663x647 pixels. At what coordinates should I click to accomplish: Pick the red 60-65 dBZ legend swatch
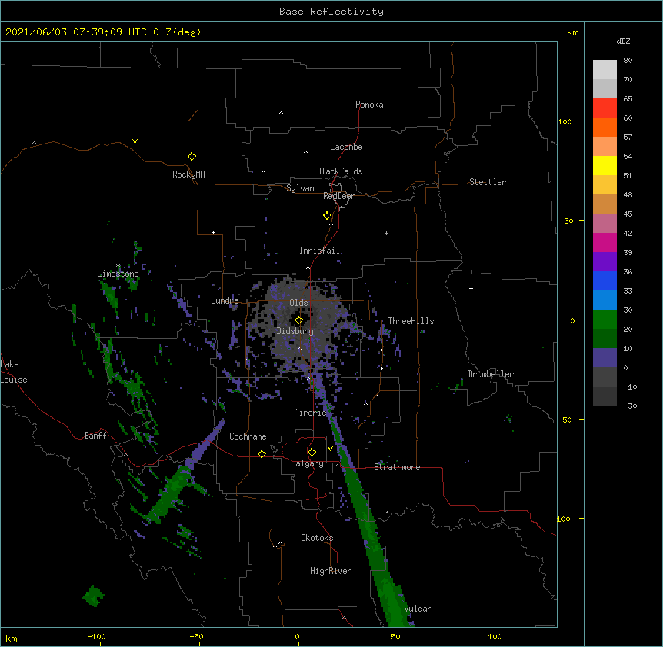(x=605, y=108)
